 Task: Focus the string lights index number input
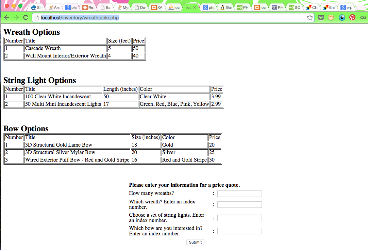click(x=239, y=218)
